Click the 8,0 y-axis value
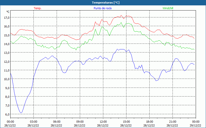This screenshot has width=206, height=128. point(7,97)
